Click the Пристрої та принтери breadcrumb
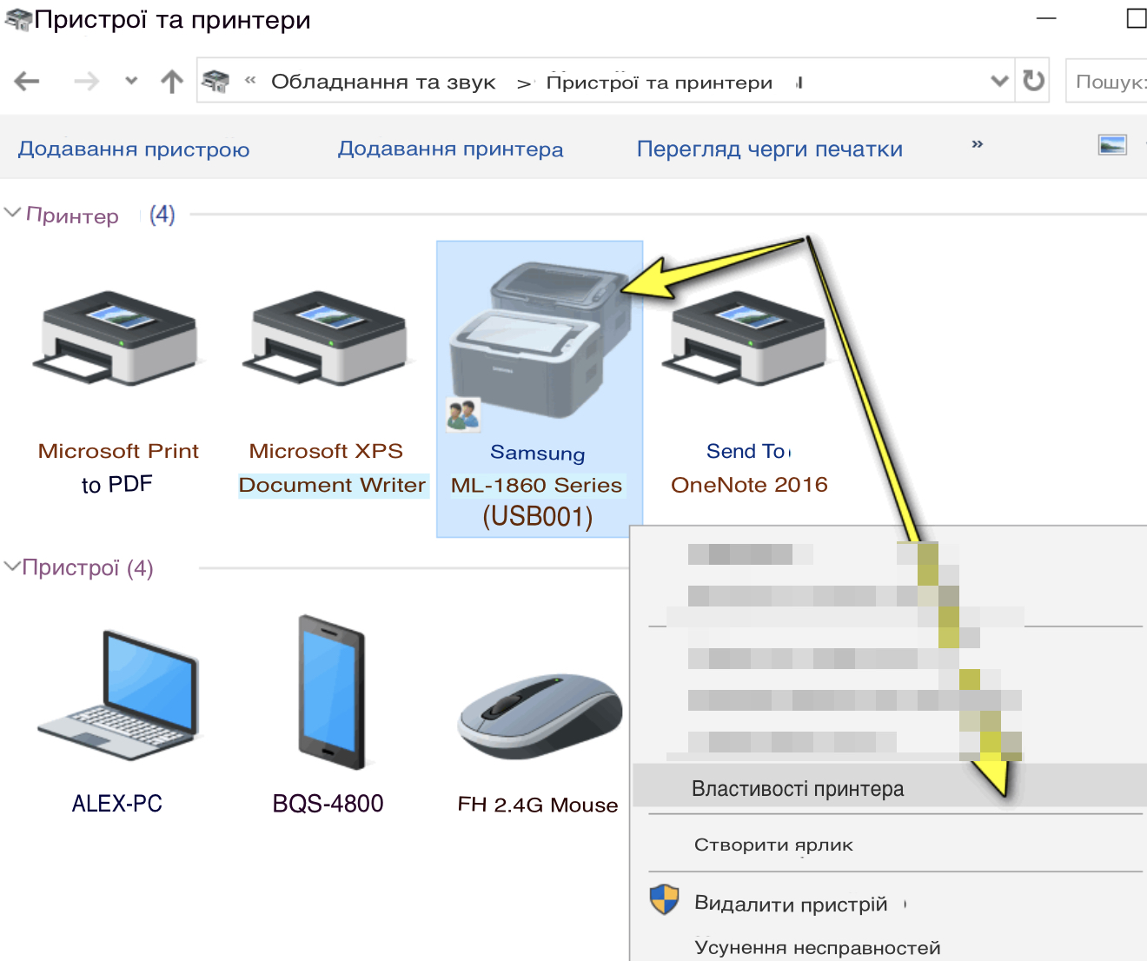The image size is (1147, 961). (659, 83)
